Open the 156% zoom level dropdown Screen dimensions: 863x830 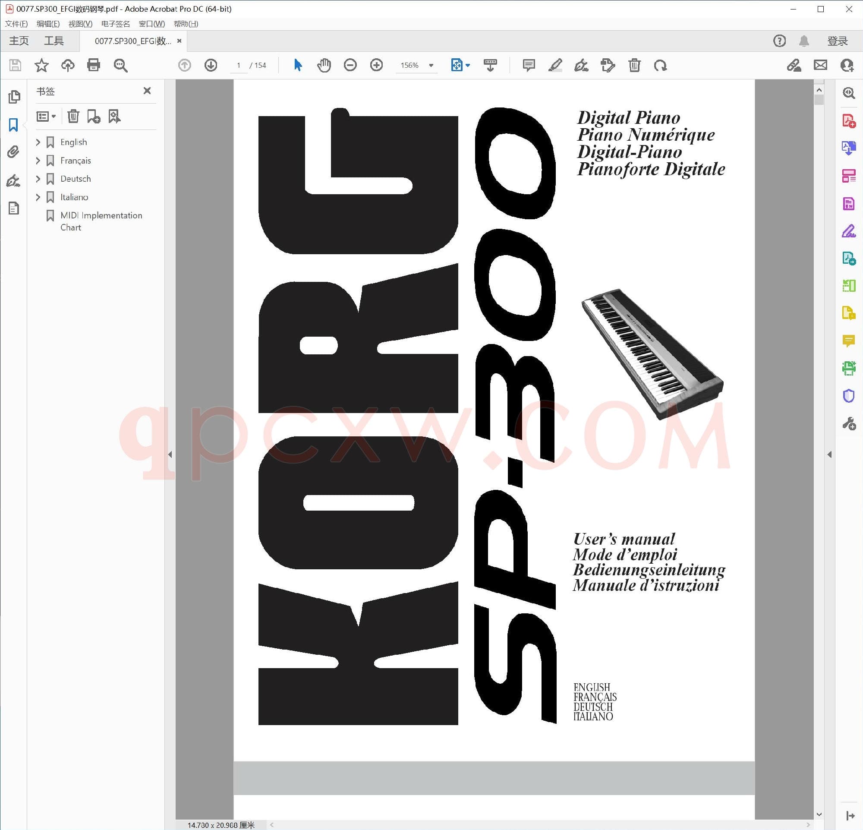click(x=431, y=65)
